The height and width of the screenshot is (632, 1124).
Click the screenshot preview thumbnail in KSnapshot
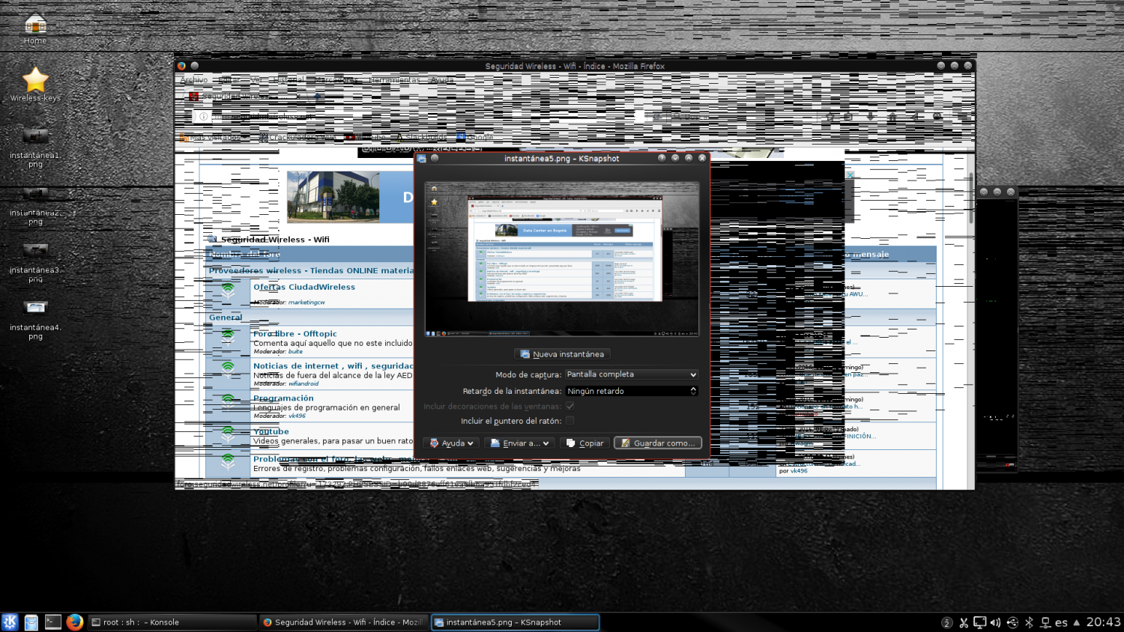point(562,259)
